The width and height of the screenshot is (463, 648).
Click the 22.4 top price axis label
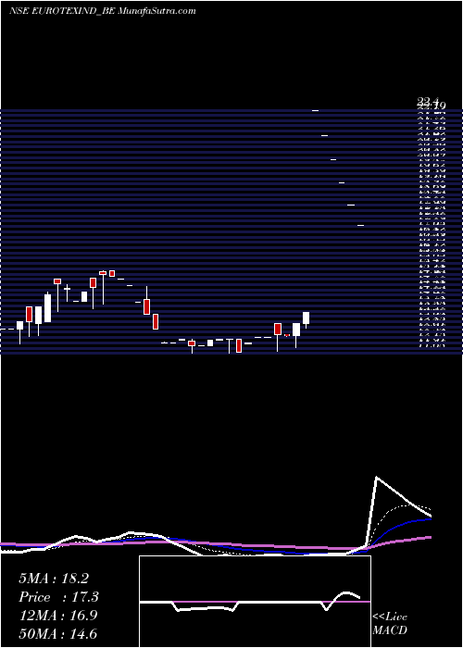point(427,101)
